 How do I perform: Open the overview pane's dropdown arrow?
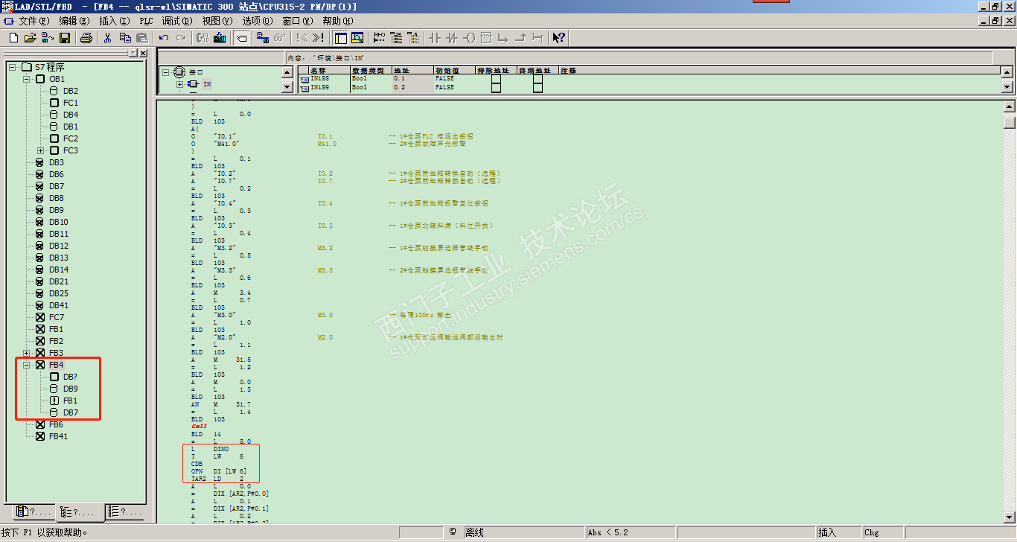pyautogui.click(x=133, y=53)
